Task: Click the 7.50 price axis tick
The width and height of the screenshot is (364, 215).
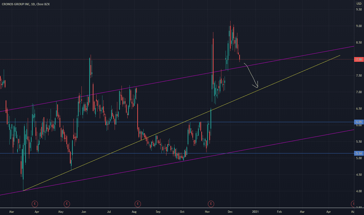Action: [x=359, y=75]
